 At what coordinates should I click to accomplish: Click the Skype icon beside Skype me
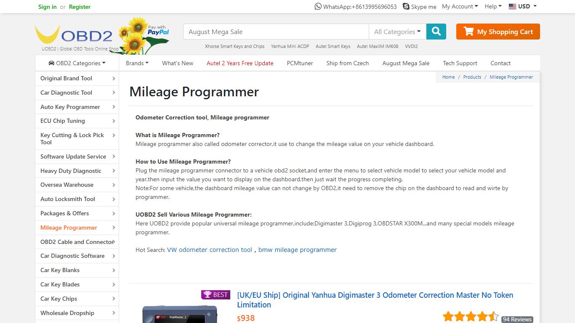tap(406, 6)
